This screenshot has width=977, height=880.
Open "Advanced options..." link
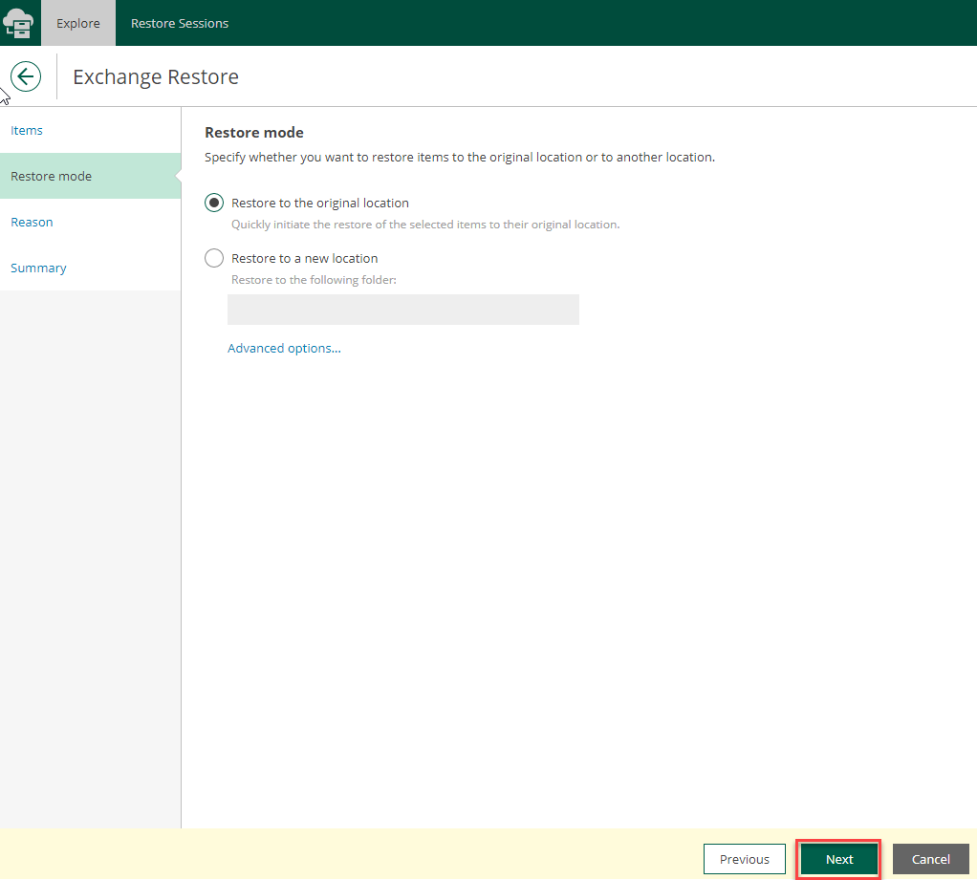click(284, 348)
